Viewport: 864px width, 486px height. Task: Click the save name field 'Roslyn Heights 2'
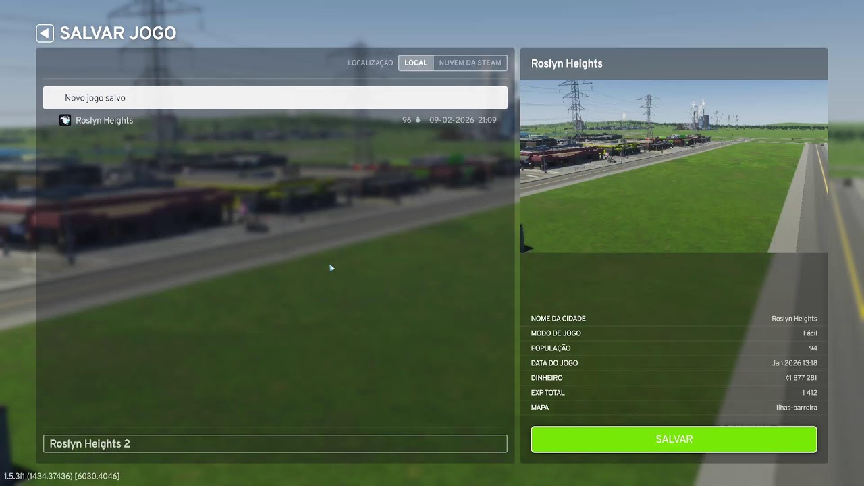click(x=275, y=443)
